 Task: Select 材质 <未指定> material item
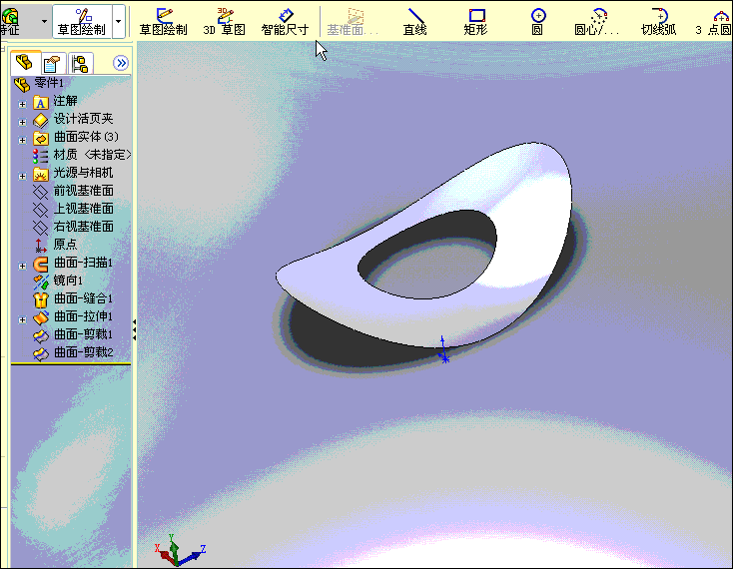[82, 155]
